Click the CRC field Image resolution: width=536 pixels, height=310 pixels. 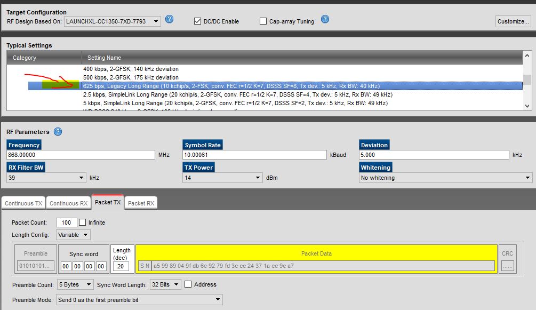(x=507, y=266)
